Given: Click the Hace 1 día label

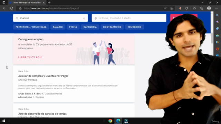Looking at the screenshot, I should pos(23,71).
